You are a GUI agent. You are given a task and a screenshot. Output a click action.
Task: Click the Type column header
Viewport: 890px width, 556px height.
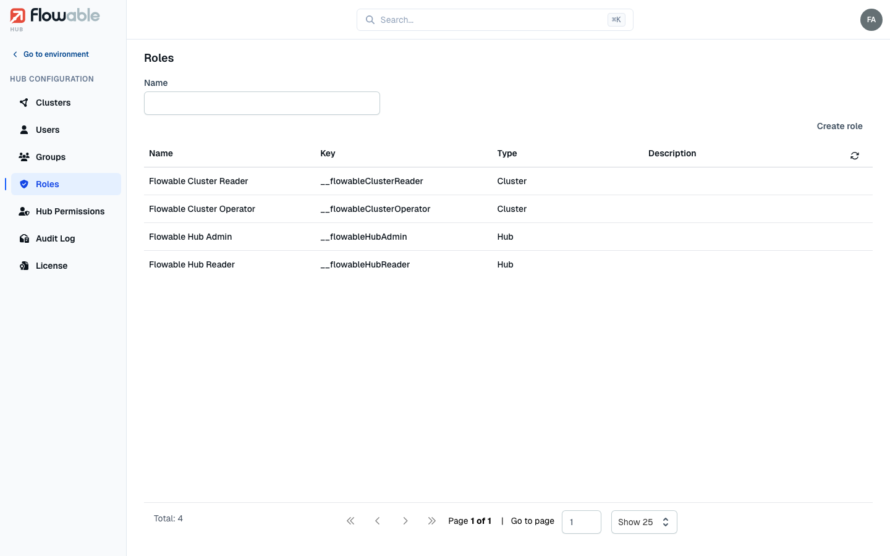tap(507, 153)
